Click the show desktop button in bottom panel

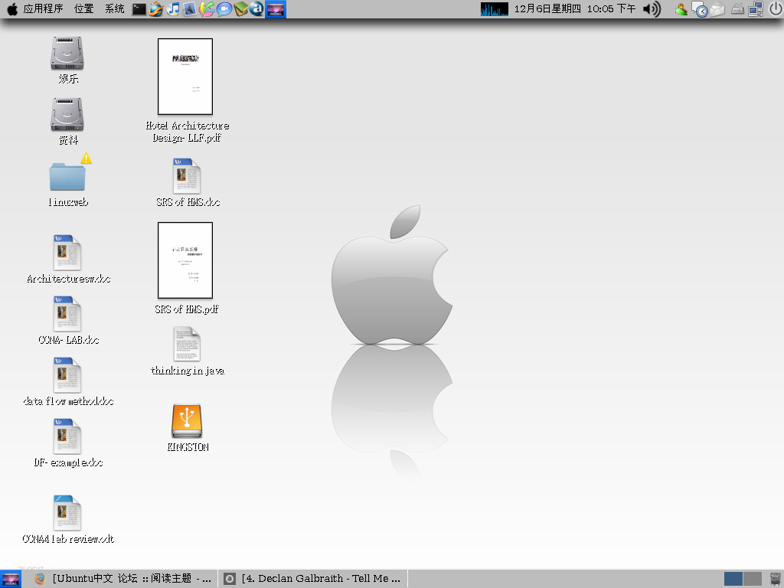(x=11, y=579)
